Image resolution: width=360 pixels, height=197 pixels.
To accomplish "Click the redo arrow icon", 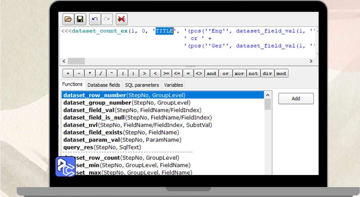I will [x=107, y=19].
